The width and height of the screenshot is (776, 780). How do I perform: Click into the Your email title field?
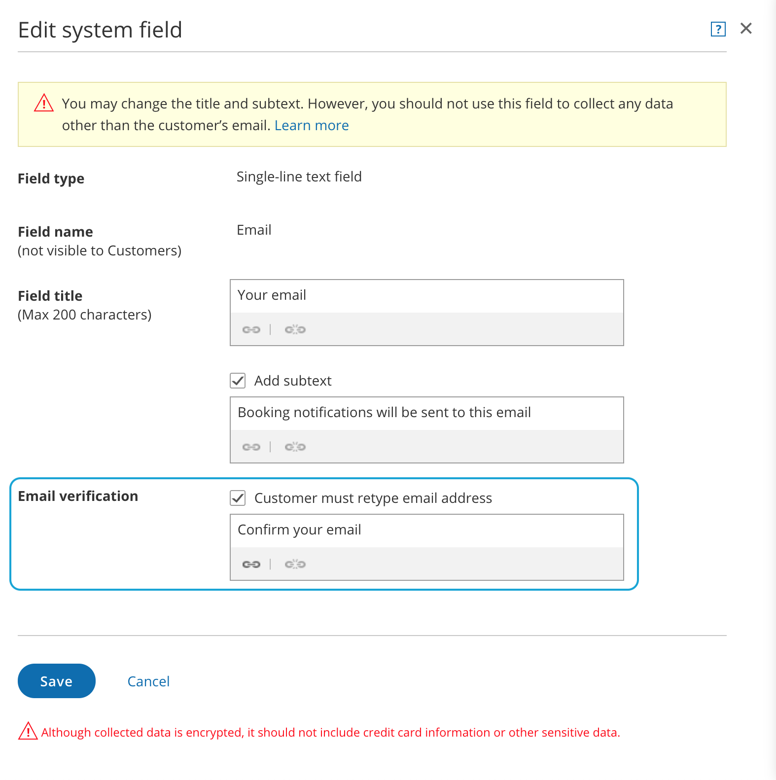pos(426,296)
